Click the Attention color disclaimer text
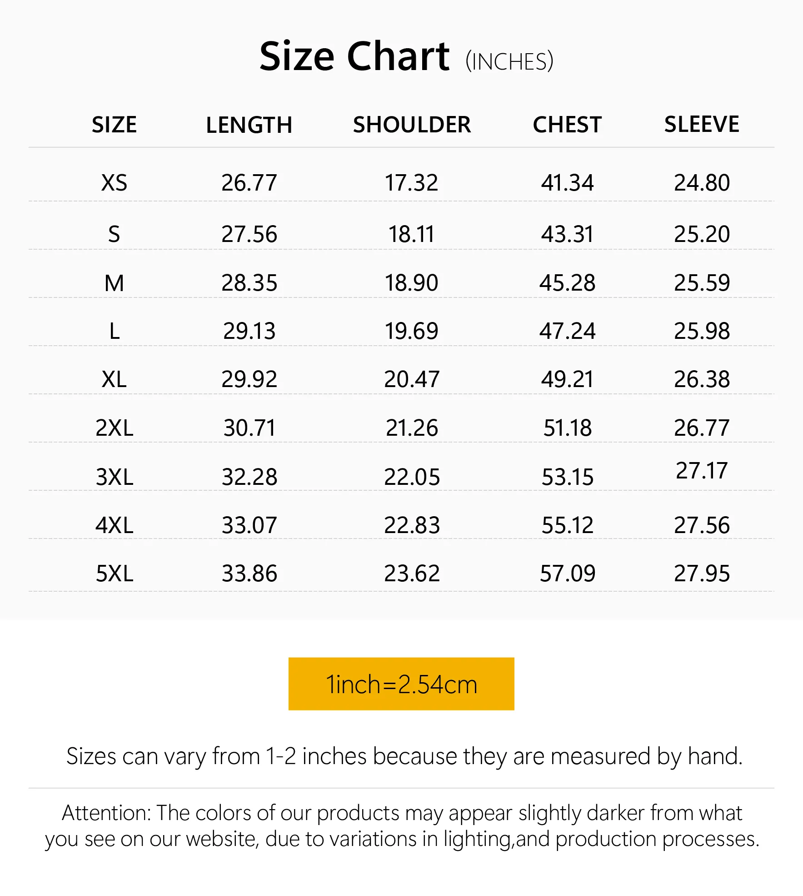This screenshot has width=803, height=896. [402, 826]
